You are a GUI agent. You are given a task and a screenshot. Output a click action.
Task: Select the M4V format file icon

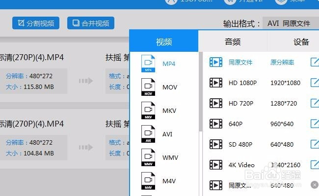pos(148,181)
